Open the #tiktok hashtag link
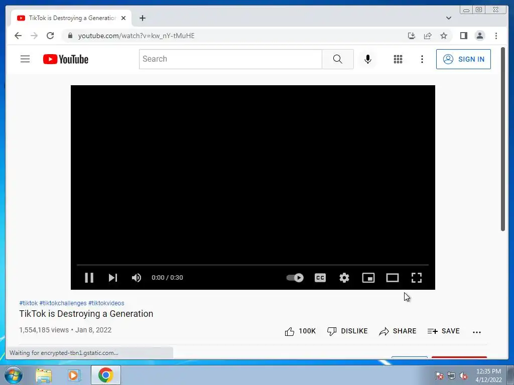Image resolution: width=514 pixels, height=385 pixels. [x=29, y=303]
